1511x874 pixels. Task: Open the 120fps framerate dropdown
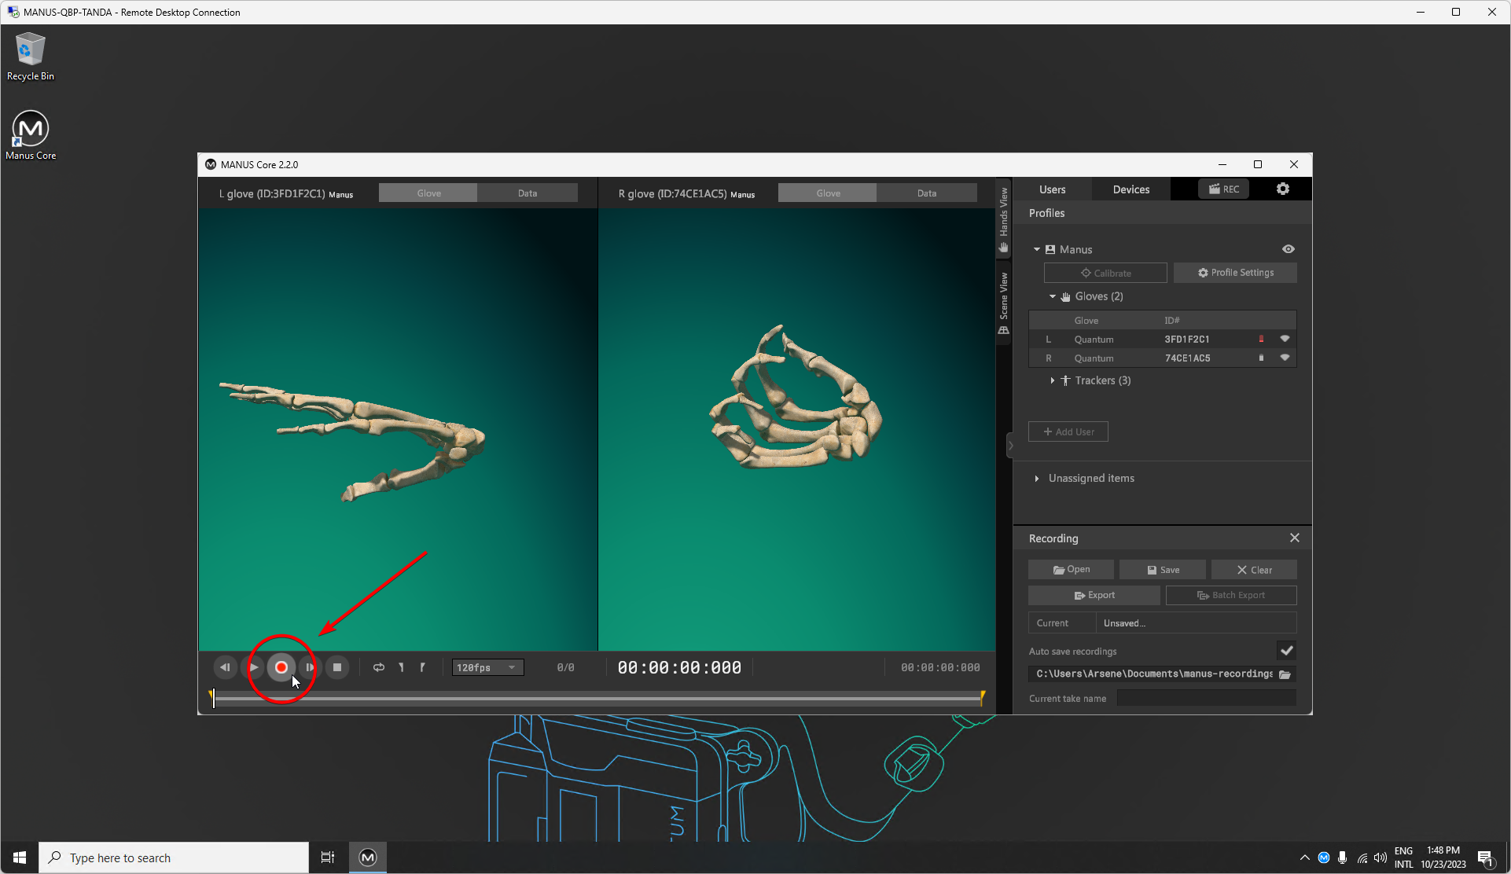(x=487, y=667)
